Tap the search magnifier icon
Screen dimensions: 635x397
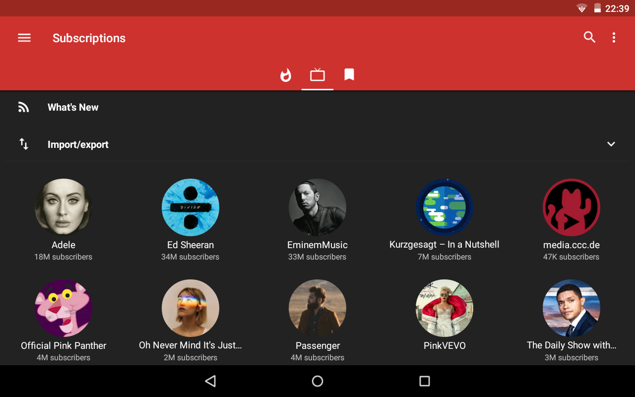(589, 37)
